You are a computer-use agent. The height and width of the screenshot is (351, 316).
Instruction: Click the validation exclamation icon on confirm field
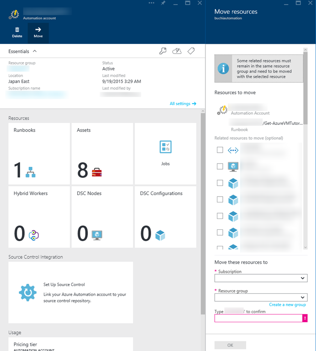(x=305, y=318)
